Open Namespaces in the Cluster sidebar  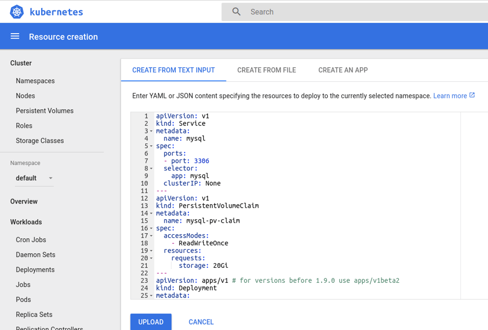point(35,81)
